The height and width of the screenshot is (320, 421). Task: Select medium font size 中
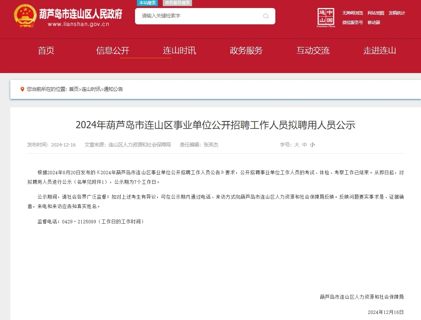tap(304, 145)
